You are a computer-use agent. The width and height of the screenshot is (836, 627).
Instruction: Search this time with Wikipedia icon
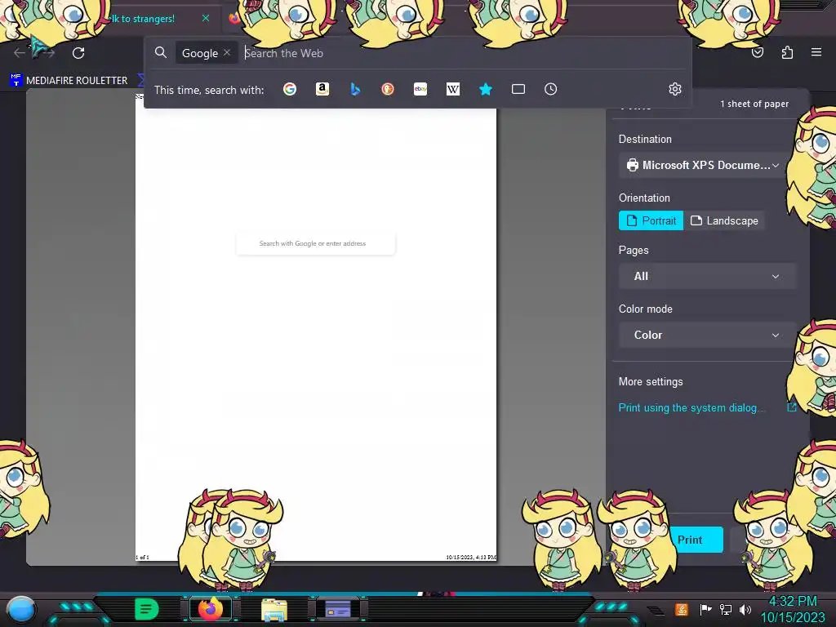(452, 89)
